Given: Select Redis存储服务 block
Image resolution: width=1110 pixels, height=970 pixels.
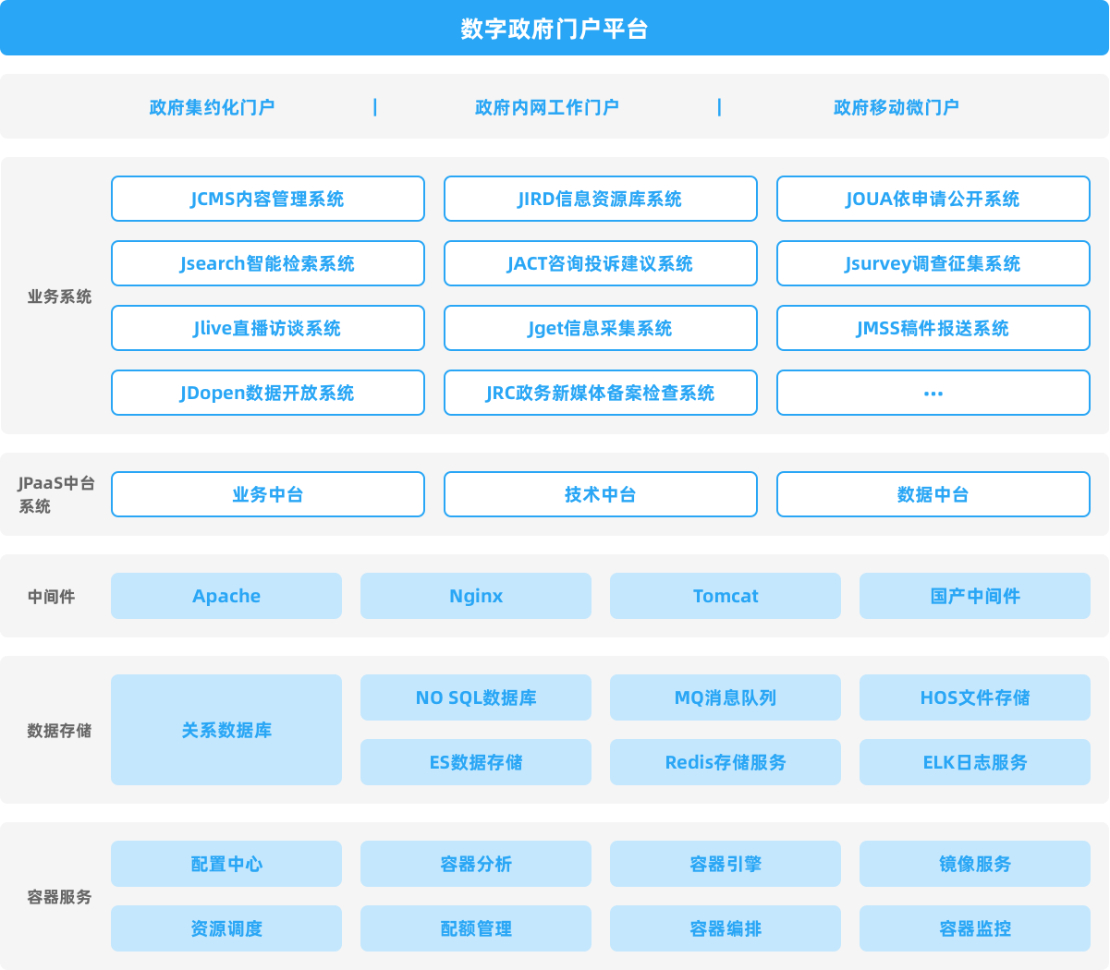Looking at the screenshot, I should pos(726,762).
